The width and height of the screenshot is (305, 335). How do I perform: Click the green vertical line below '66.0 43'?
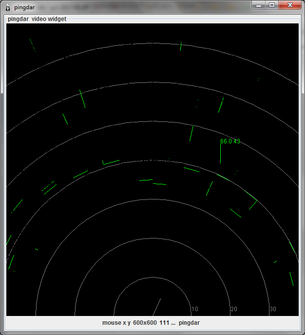coord(221,154)
